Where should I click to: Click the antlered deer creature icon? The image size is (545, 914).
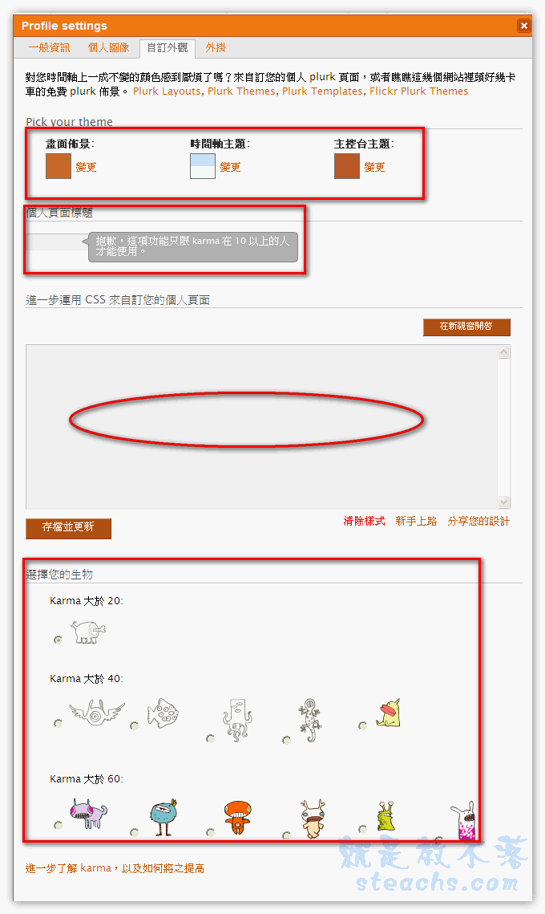(313, 819)
